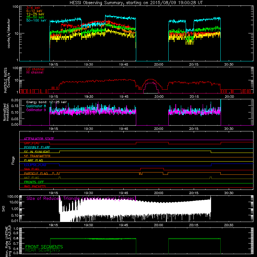Click the BAD_PACKETS flag label
The height and width of the screenshot is (257, 257).
click(x=35, y=186)
